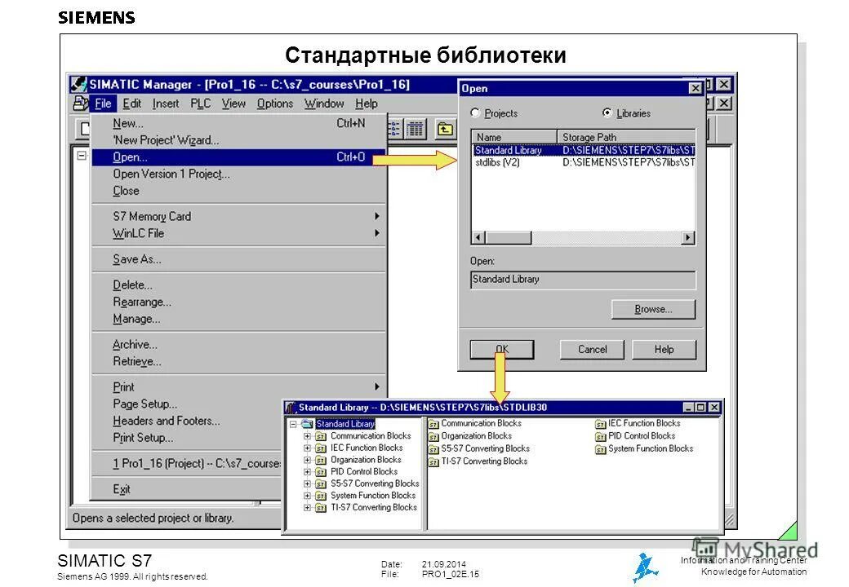Expand Communication Blocks in the tree
This screenshot has width=849, height=587.
point(307,435)
